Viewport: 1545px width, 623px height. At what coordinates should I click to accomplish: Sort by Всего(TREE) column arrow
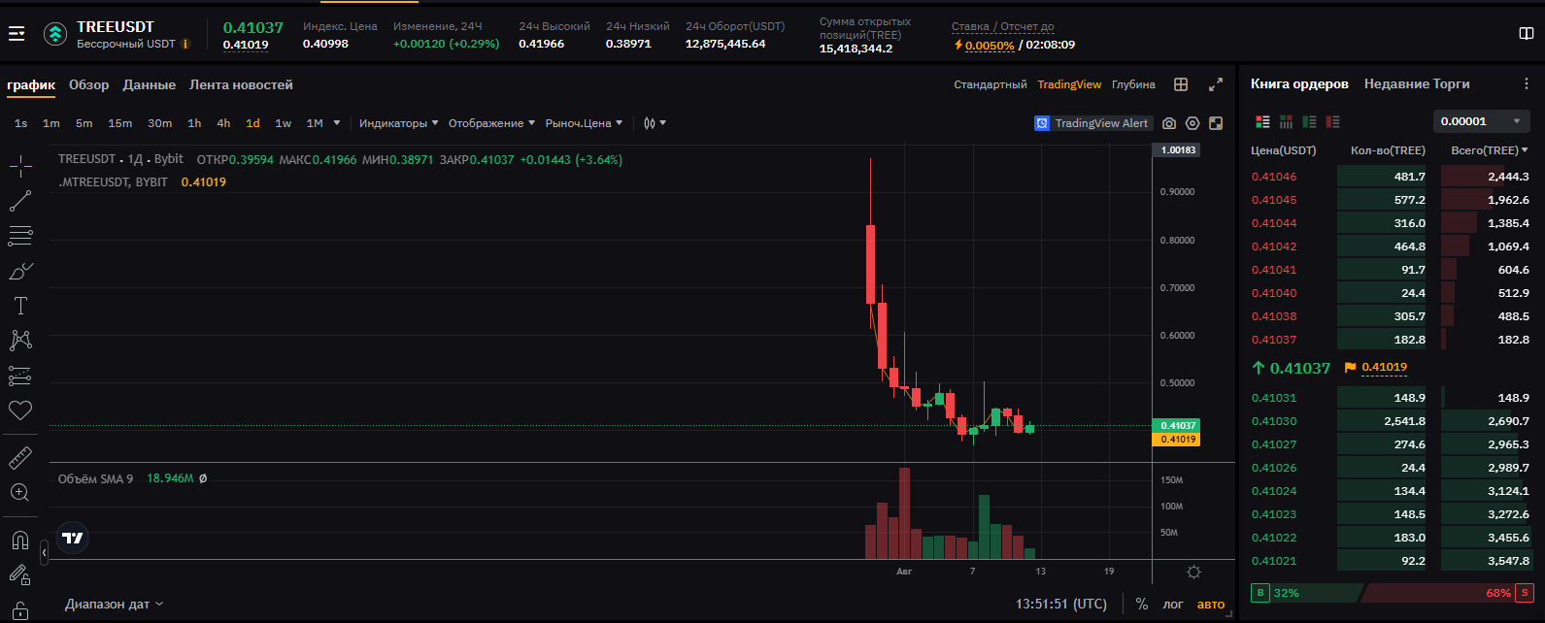(1525, 150)
